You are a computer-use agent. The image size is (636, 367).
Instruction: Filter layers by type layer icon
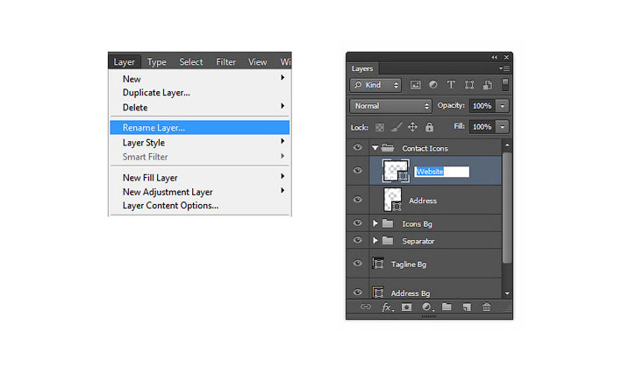click(451, 85)
